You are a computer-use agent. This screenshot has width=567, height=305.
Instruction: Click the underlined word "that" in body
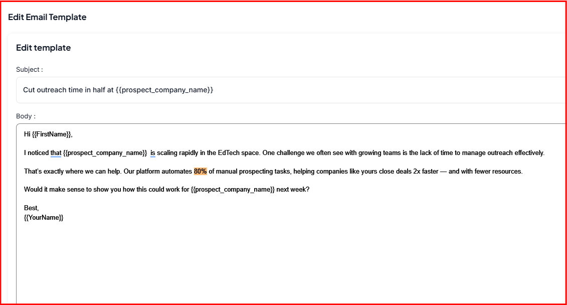(56, 152)
